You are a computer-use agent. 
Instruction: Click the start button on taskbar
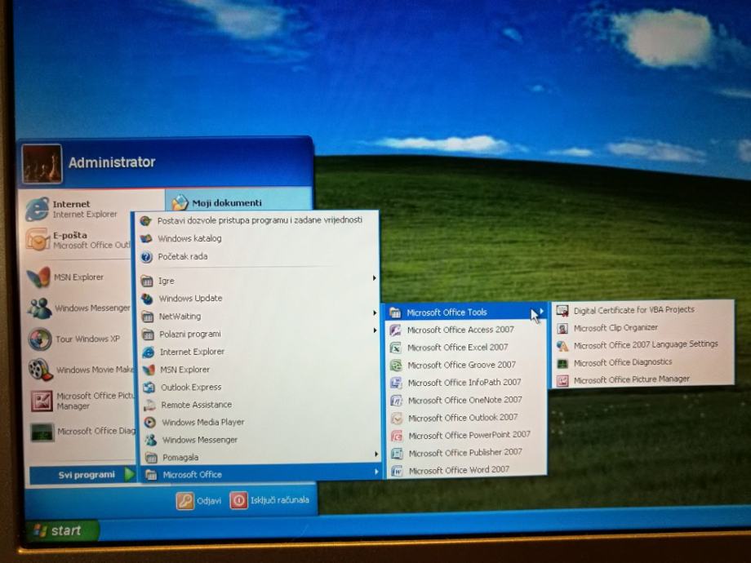[63, 531]
